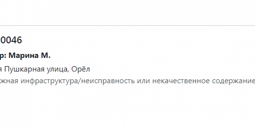Click the initial М. after Марина
The image size is (255, 127).
click(45, 56)
